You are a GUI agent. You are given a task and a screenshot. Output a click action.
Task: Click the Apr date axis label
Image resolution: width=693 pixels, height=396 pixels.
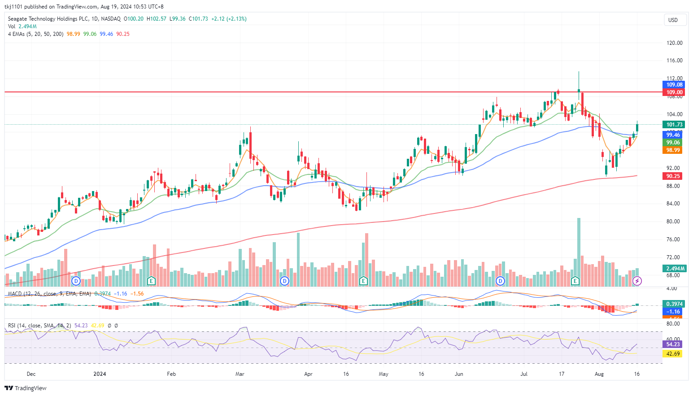click(x=308, y=374)
